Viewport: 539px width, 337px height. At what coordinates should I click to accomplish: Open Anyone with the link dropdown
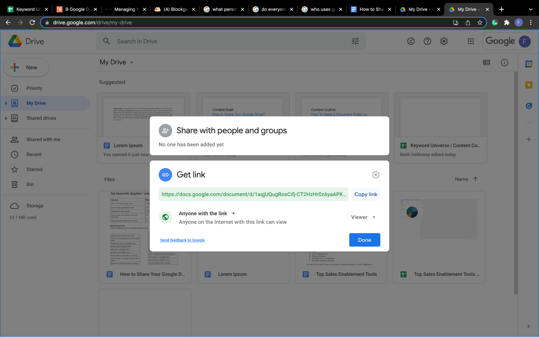point(233,214)
